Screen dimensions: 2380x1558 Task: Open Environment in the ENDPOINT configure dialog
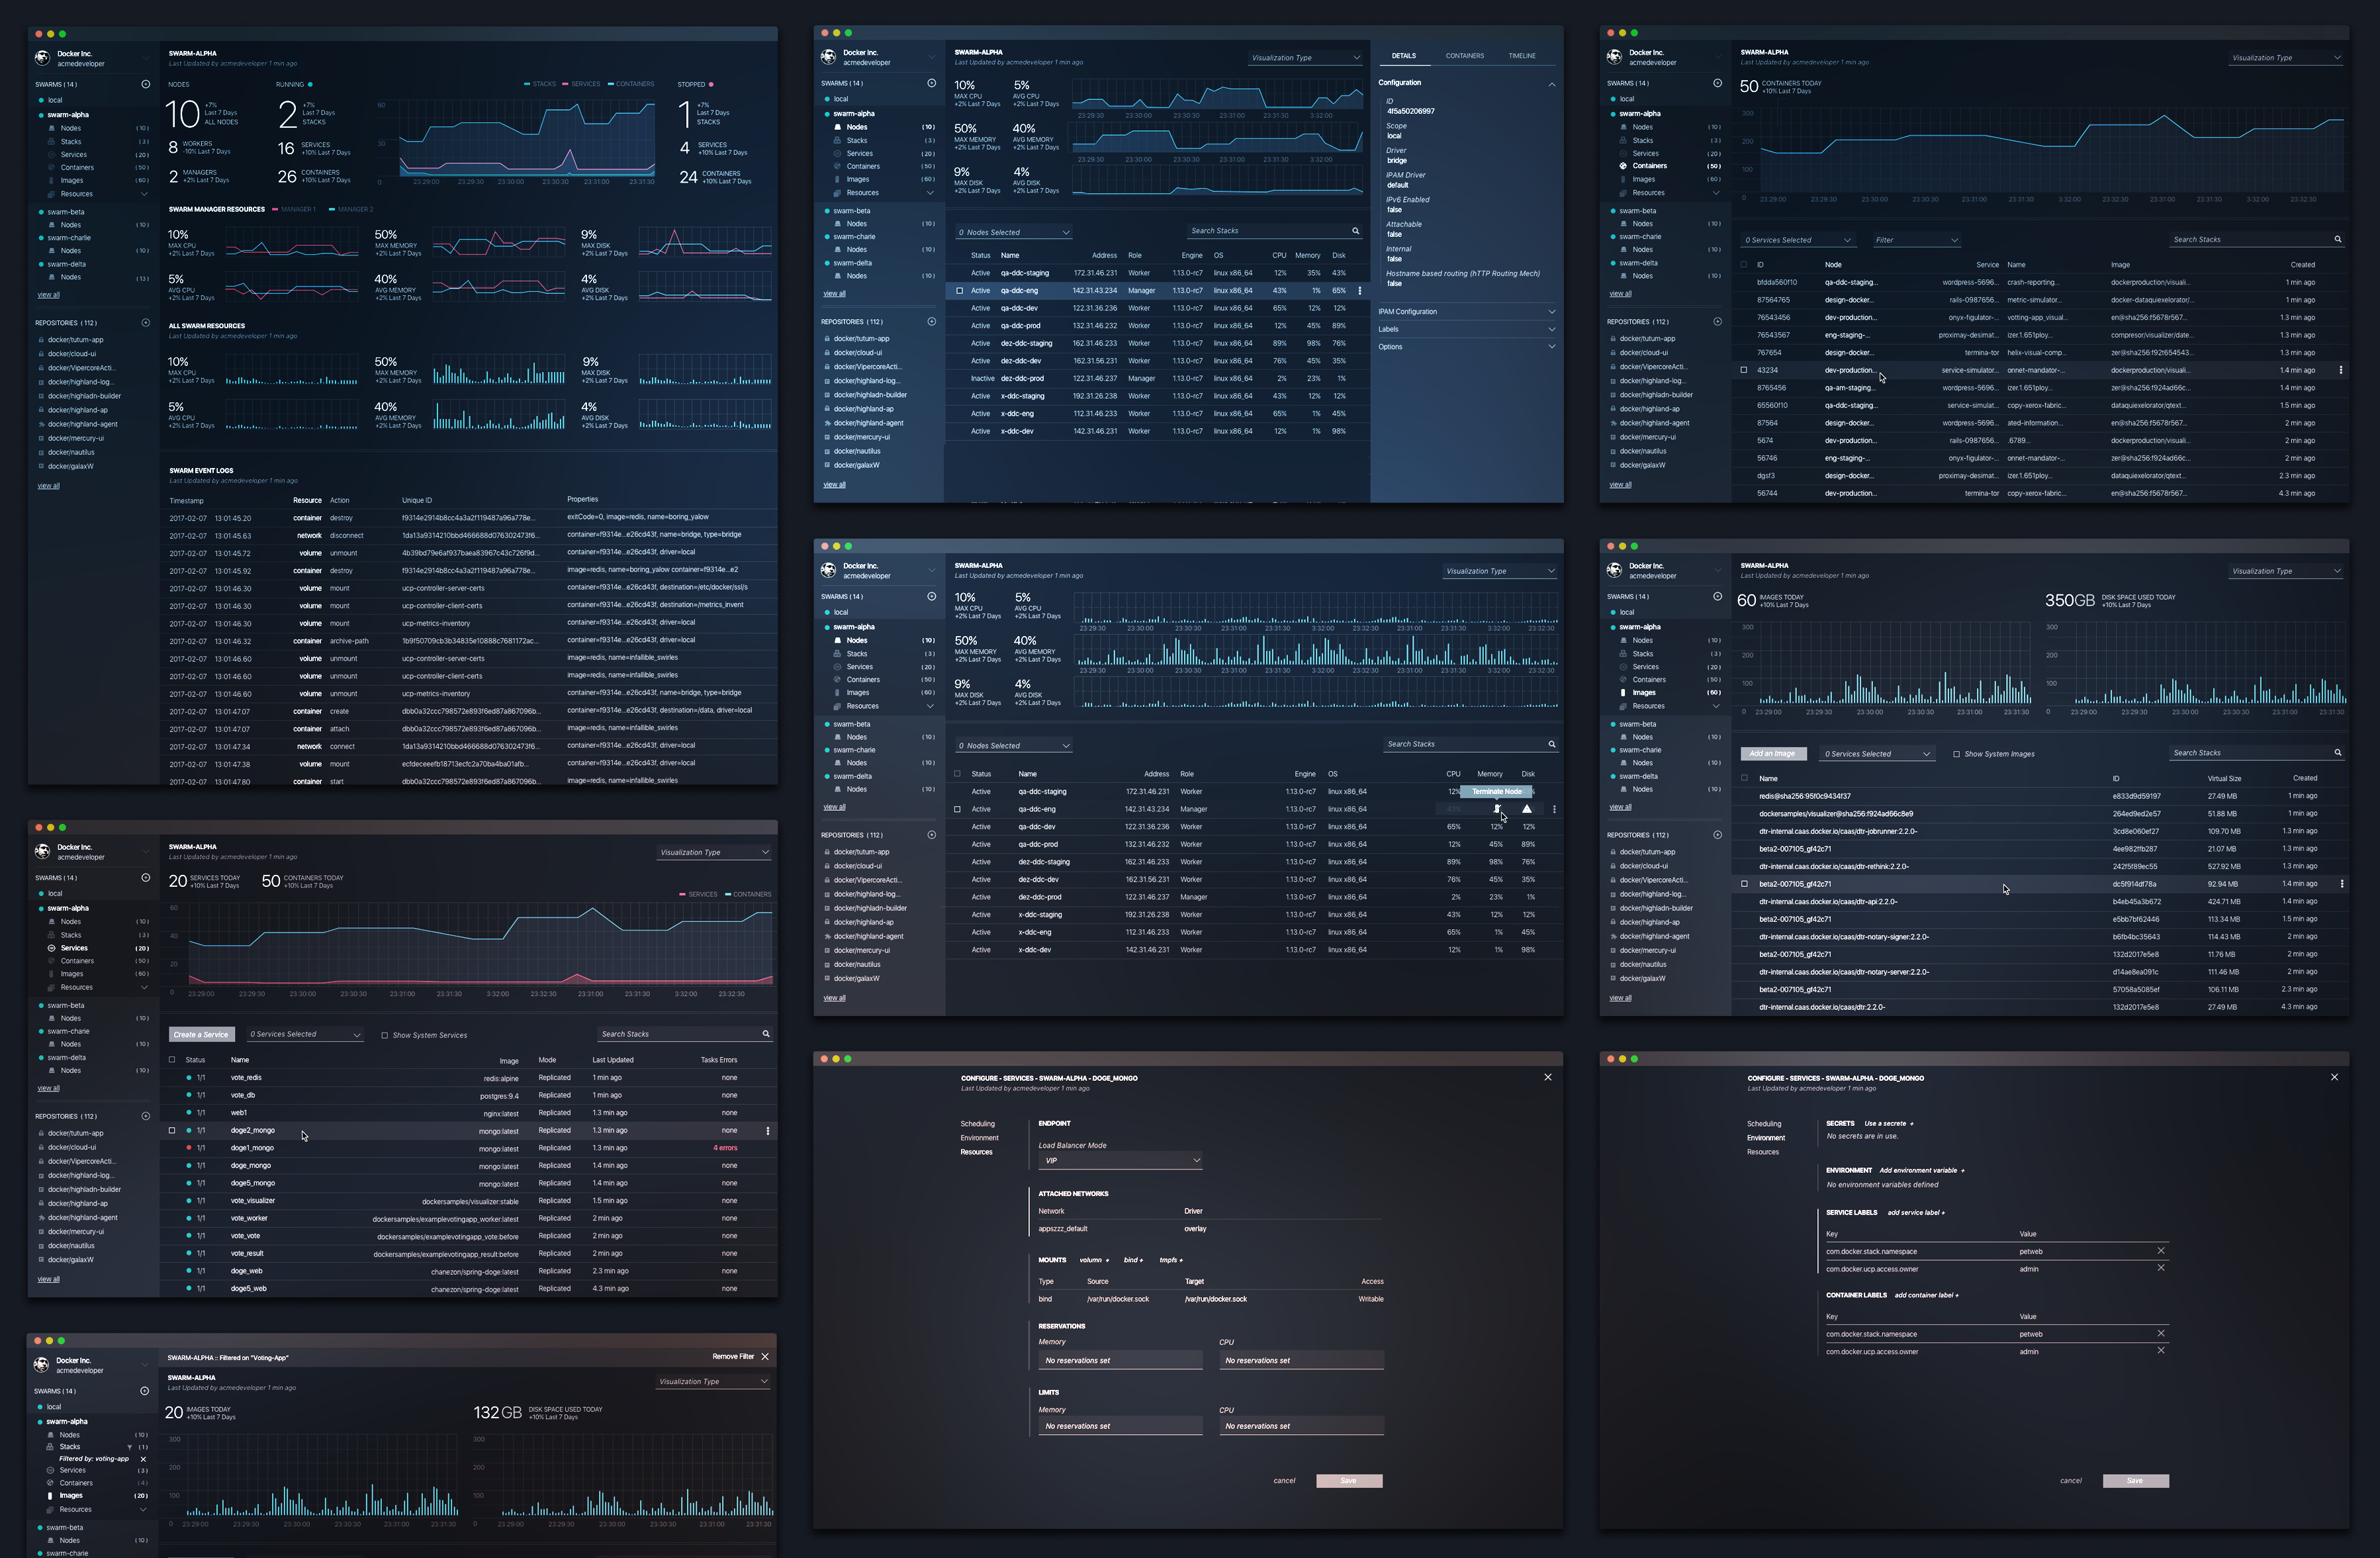tap(979, 1138)
